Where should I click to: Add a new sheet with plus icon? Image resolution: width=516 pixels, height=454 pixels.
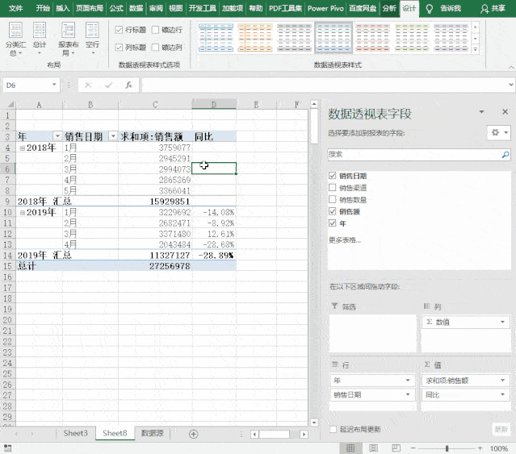click(193, 434)
